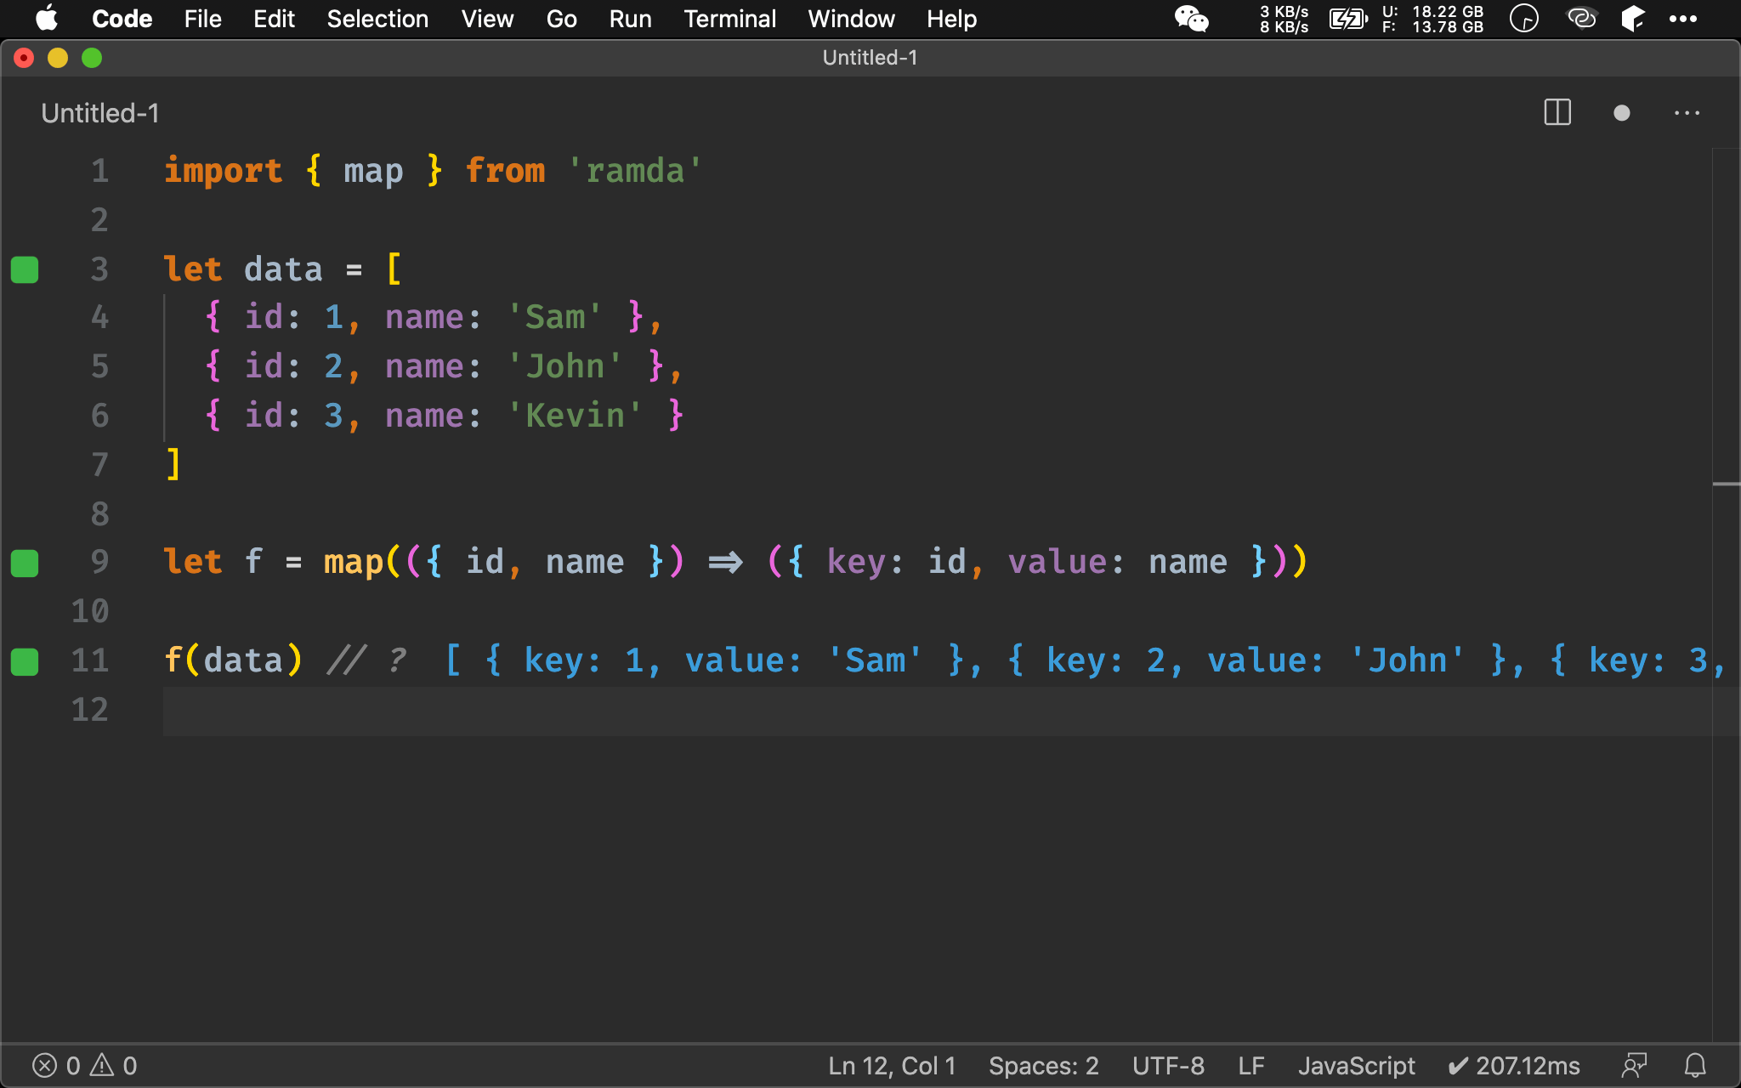Click the memory usage indicator
Screen dimensions: 1741x1088
pos(1432,19)
